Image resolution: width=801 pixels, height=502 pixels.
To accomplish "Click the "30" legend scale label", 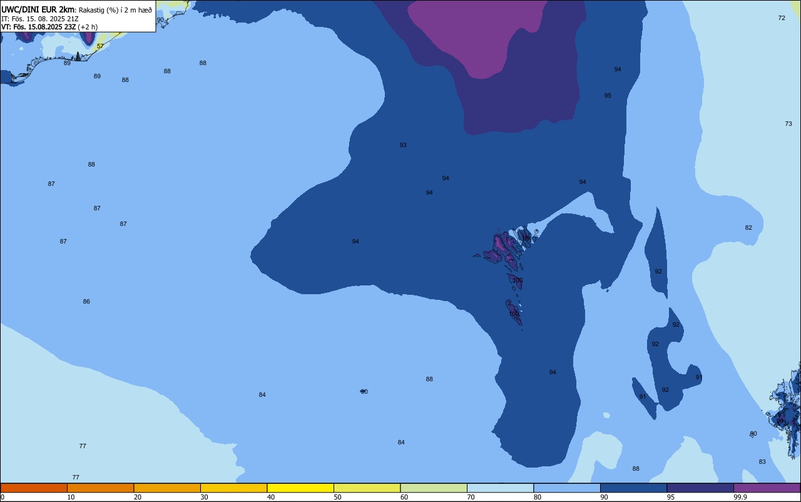I will point(205,497).
